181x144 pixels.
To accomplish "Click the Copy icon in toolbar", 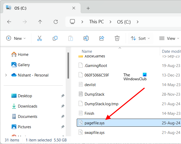I will tap(55, 38).
